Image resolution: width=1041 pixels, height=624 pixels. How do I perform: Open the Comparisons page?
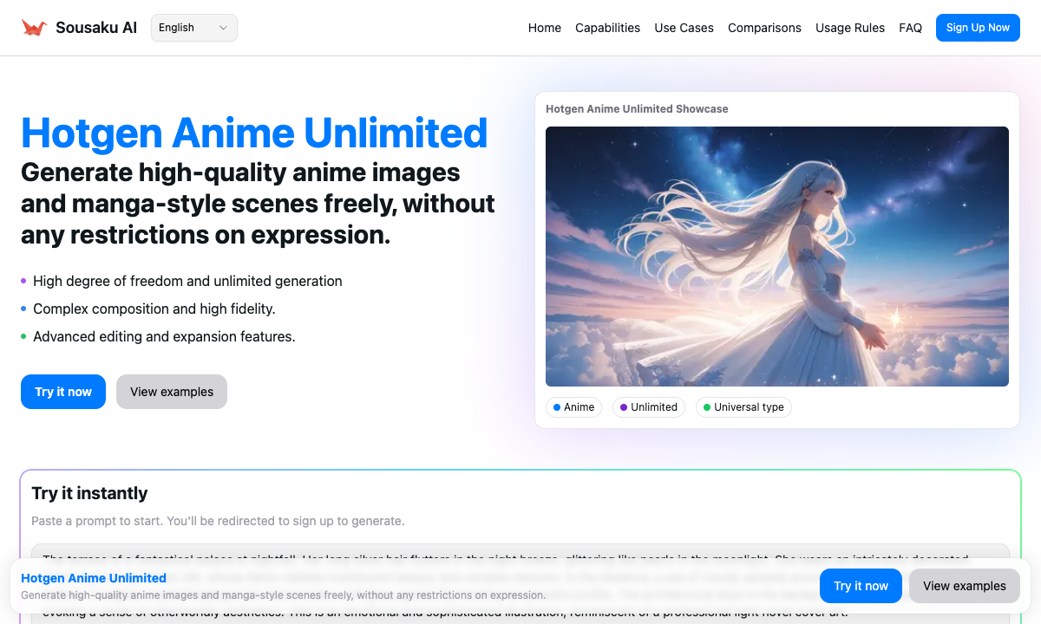pos(764,28)
